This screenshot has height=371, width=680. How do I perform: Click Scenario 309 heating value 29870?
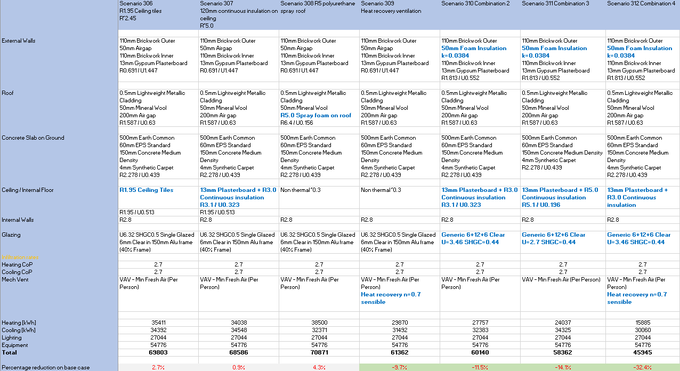click(400, 322)
